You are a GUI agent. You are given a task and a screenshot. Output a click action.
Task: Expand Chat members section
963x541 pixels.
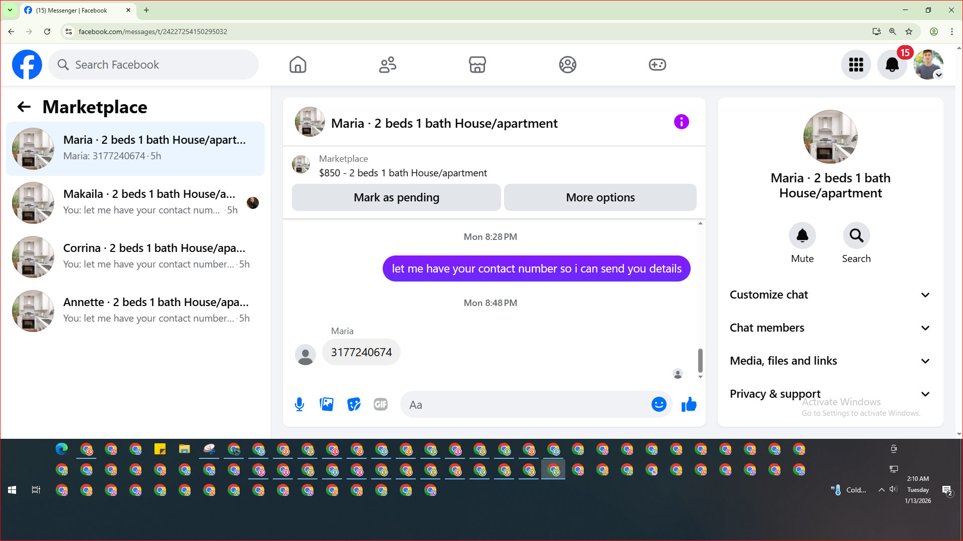point(830,328)
